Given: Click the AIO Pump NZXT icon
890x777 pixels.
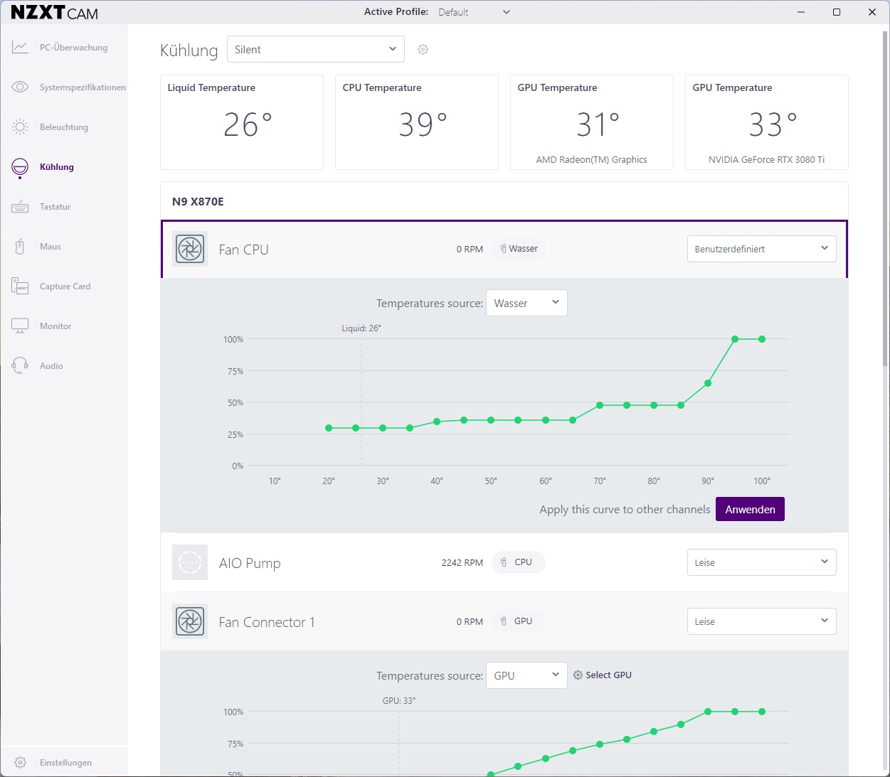Looking at the screenshot, I should [190, 562].
